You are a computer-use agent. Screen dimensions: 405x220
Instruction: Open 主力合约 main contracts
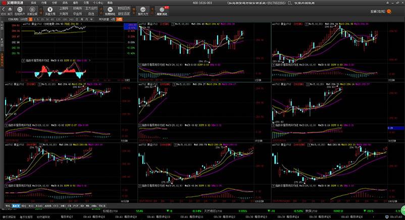tap(91, 9)
